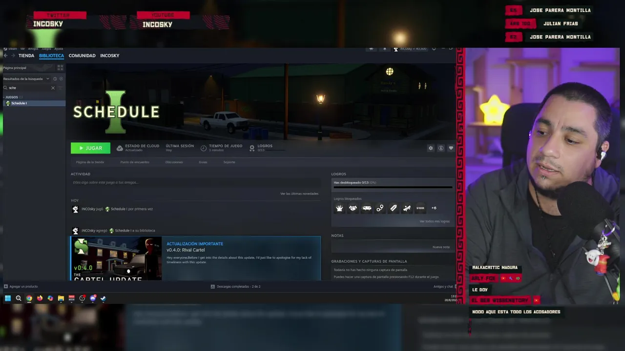This screenshot has width=625, height=351.
Task: Open the Guías tab
Action: [203, 162]
